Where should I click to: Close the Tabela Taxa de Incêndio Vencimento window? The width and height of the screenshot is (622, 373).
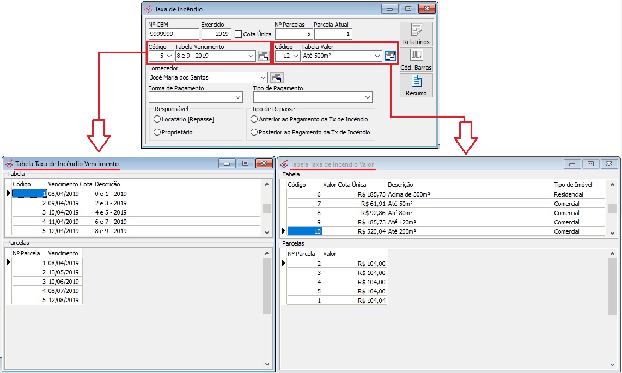(x=264, y=163)
